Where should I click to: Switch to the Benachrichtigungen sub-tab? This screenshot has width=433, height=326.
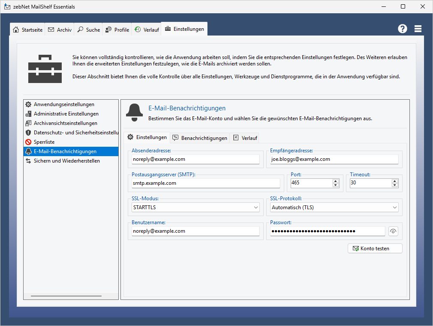click(200, 138)
